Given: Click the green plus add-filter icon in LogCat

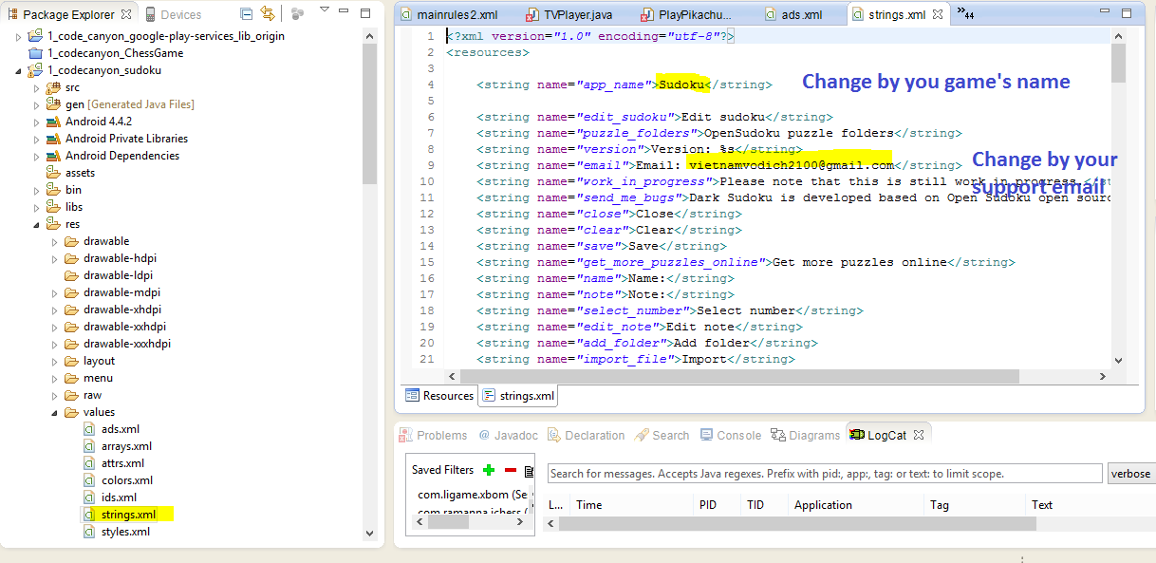Looking at the screenshot, I should pos(489,470).
